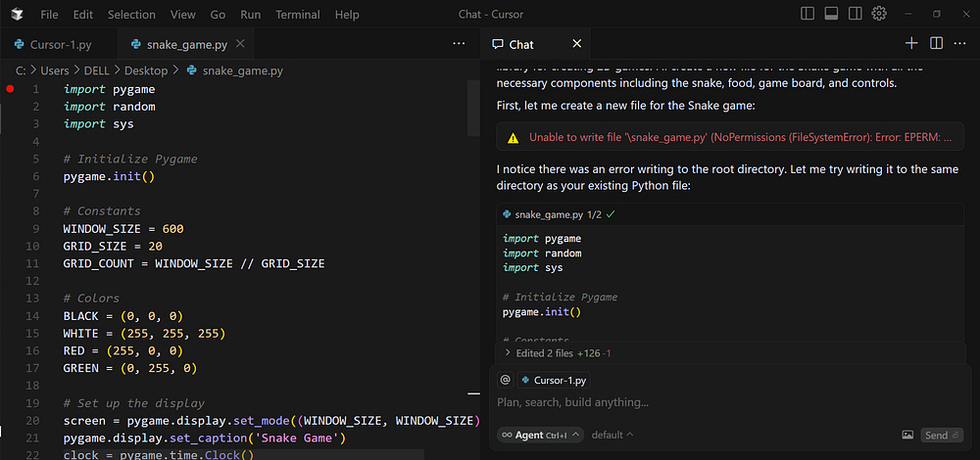Screen dimensions: 980x460
Task: Toggle the primary sidebar layout icon
Action: pos(808,14)
